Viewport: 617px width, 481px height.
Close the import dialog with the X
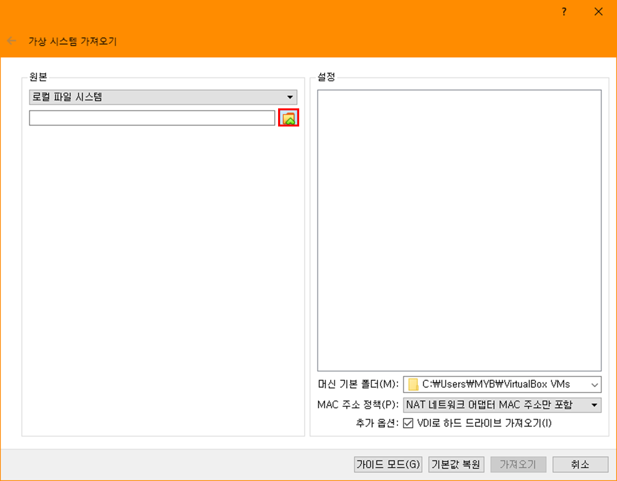coord(598,11)
